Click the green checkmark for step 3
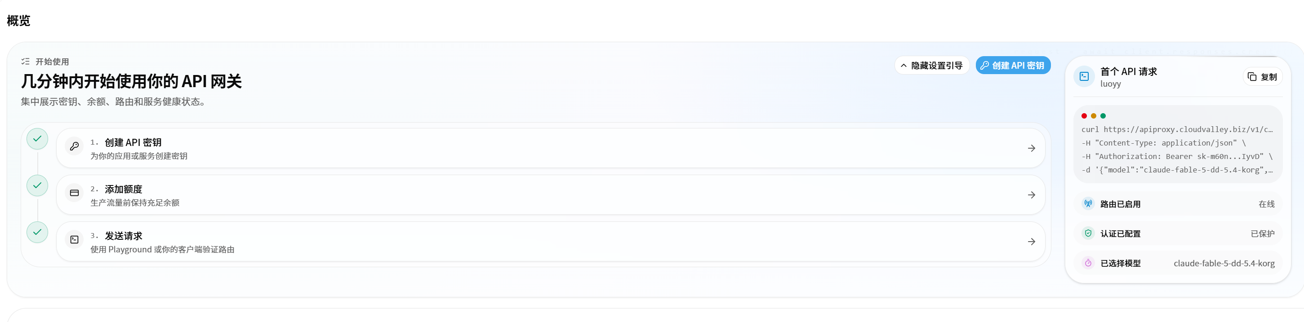Image resolution: width=1304 pixels, height=322 pixels. (x=37, y=232)
